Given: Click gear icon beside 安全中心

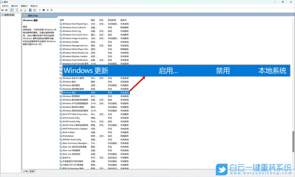Looking at the screenshot, I should [x=61, y=158].
